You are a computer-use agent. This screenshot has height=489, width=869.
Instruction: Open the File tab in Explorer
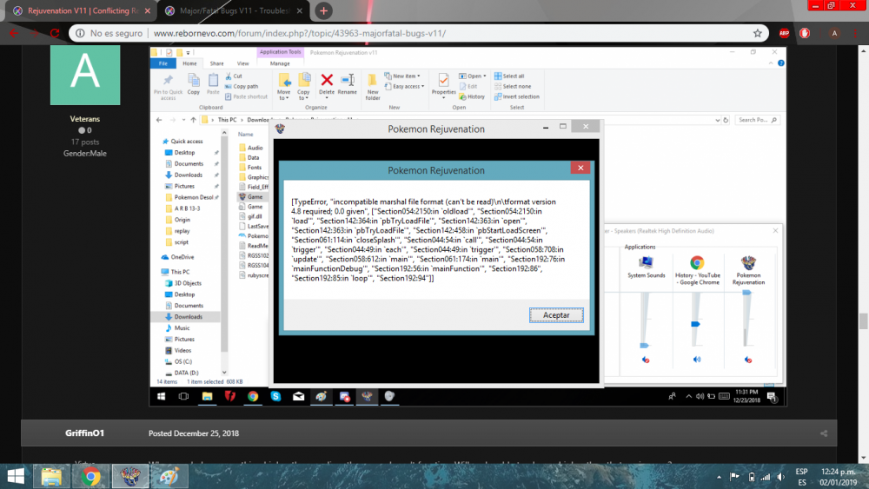point(163,63)
